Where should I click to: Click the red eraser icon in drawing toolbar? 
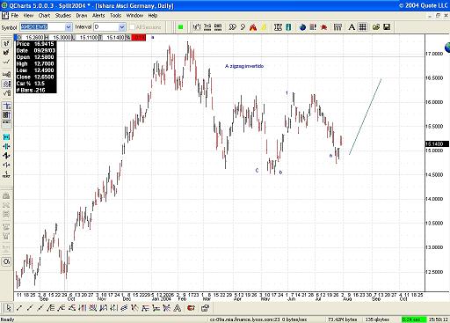pyautogui.click(x=191, y=308)
